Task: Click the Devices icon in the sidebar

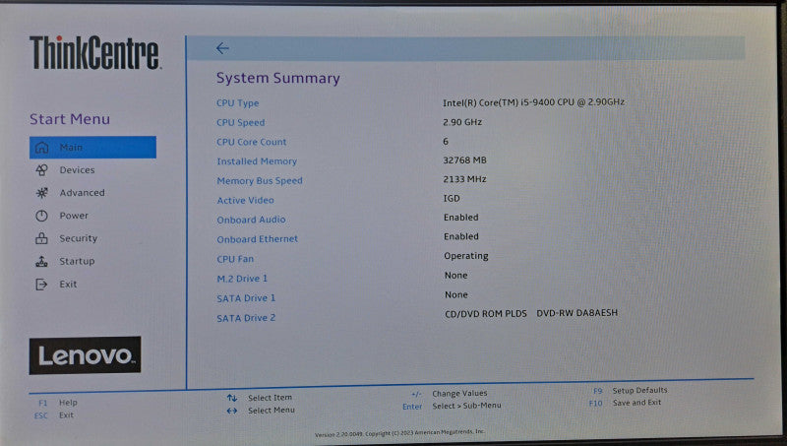Action: pos(41,170)
